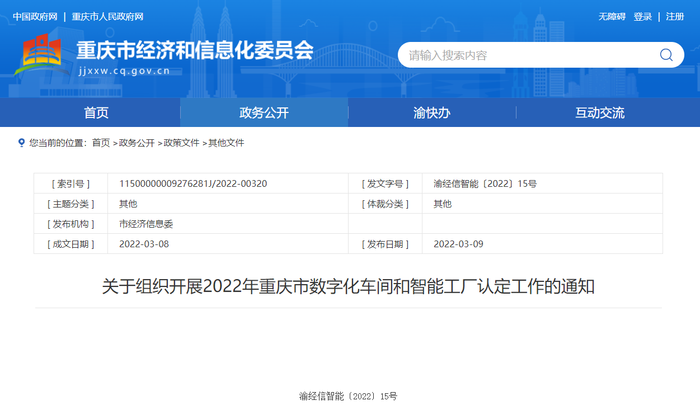This screenshot has height=410, width=700.
Task: Open the 中国政府网 link
Action: tap(35, 17)
